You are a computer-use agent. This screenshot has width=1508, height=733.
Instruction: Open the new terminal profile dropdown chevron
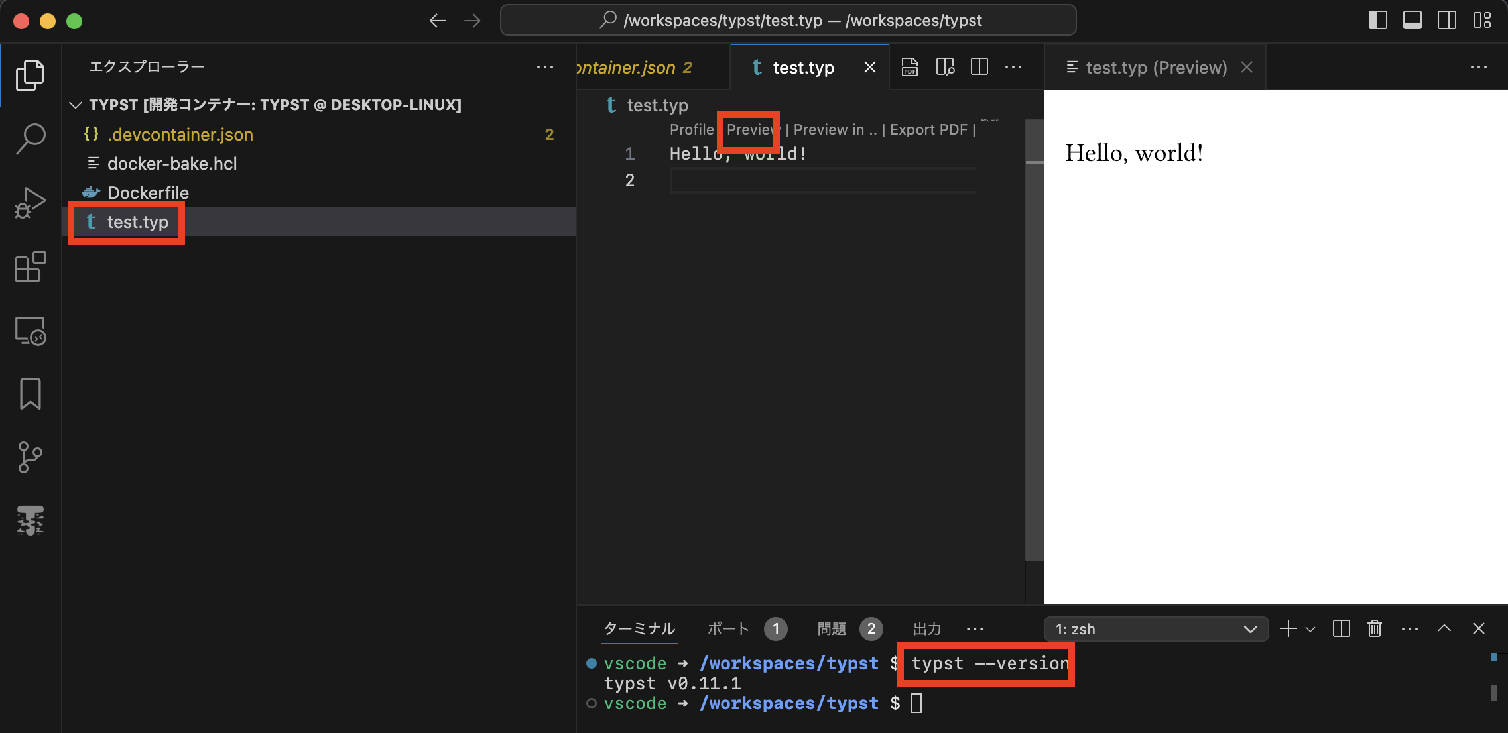pos(1309,629)
